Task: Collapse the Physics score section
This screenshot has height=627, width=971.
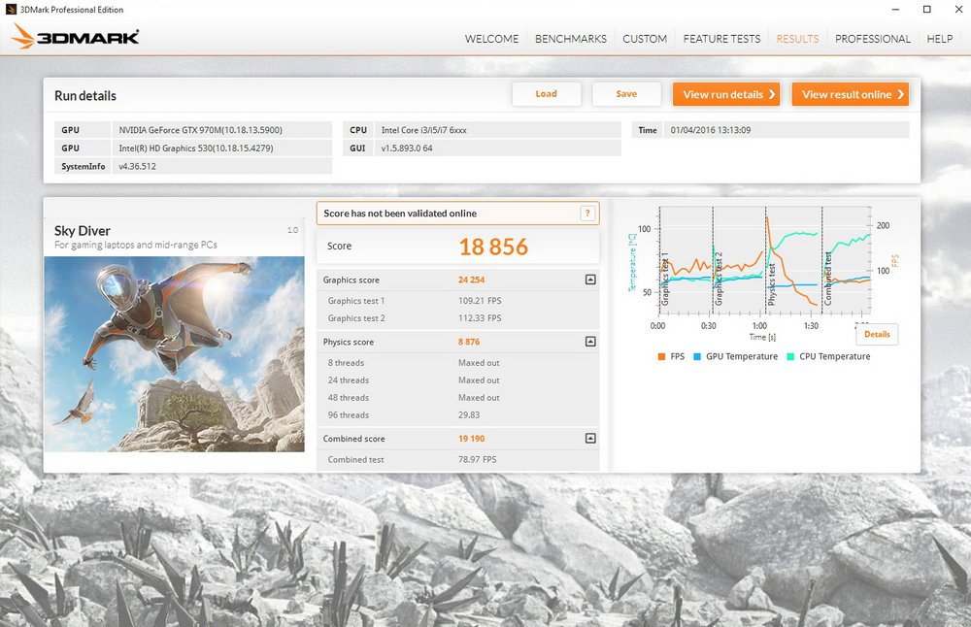Action: tap(589, 342)
